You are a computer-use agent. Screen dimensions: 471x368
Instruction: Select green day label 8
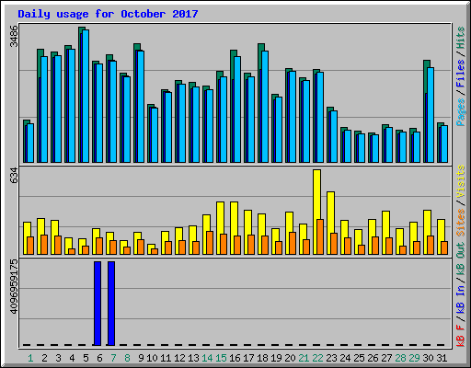pyautogui.click(x=127, y=358)
